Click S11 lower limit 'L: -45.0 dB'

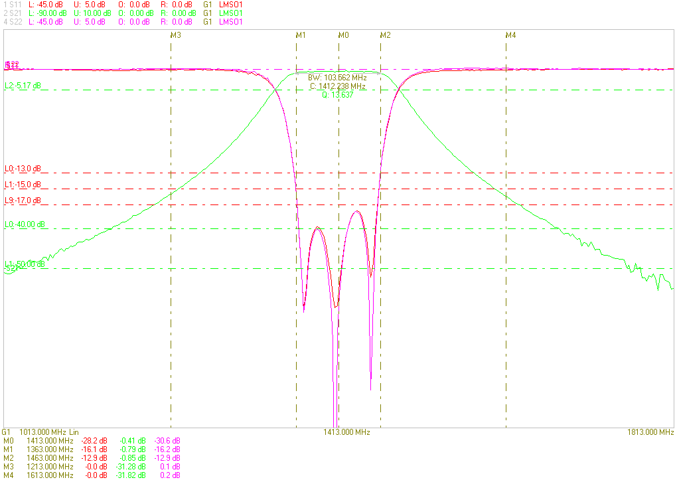(x=45, y=5)
